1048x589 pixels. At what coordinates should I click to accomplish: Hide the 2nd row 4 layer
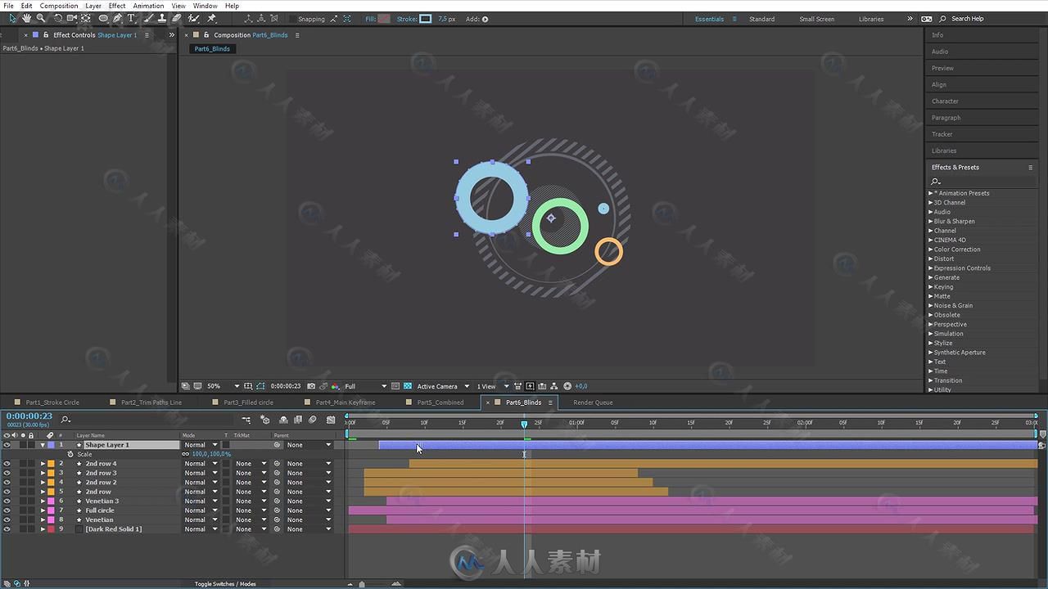click(x=7, y=464)
